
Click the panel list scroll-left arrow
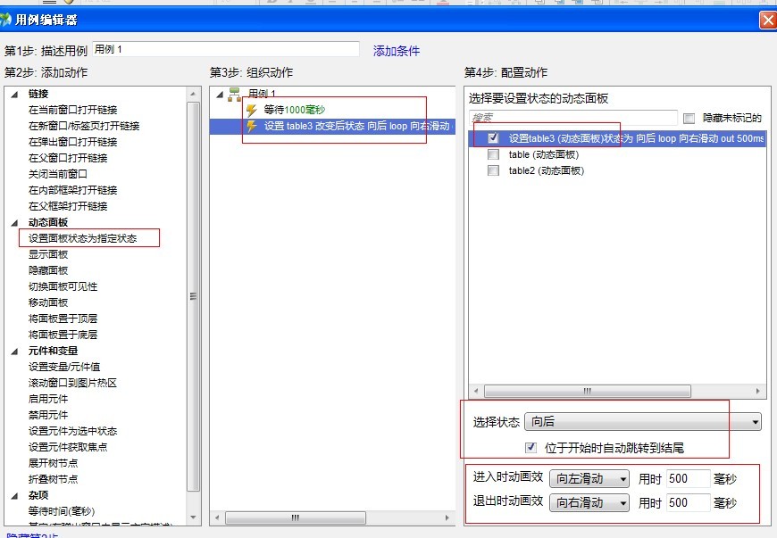tap(476, 392)
